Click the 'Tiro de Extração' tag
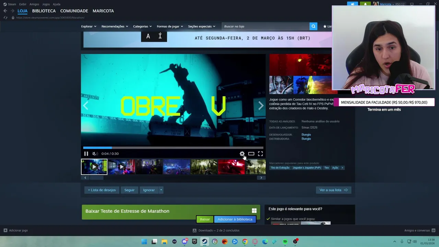439x247 pixels. click(280, 168)
